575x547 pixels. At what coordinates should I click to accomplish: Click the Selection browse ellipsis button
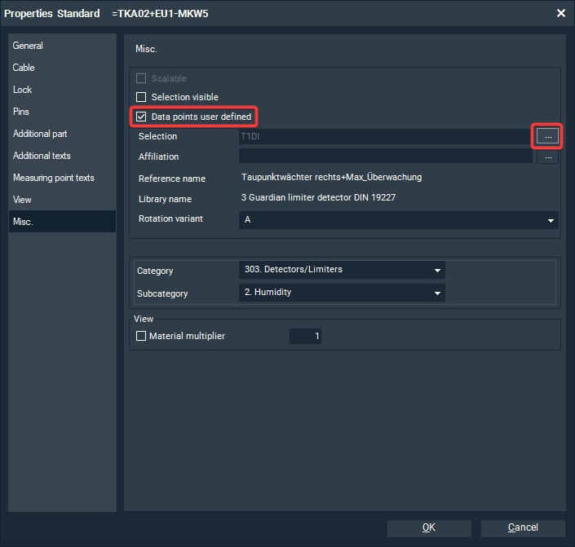tap(548, 136)
